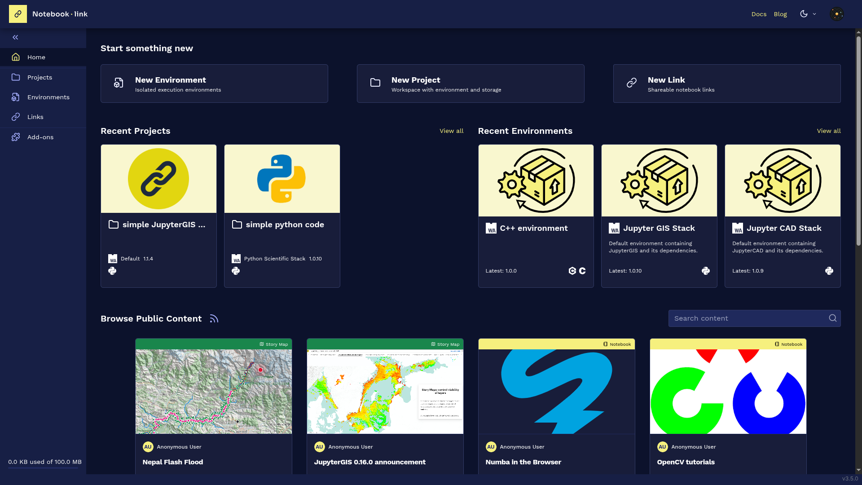Open the Jupyter GIS Stack thumbnail

point(659,181)
